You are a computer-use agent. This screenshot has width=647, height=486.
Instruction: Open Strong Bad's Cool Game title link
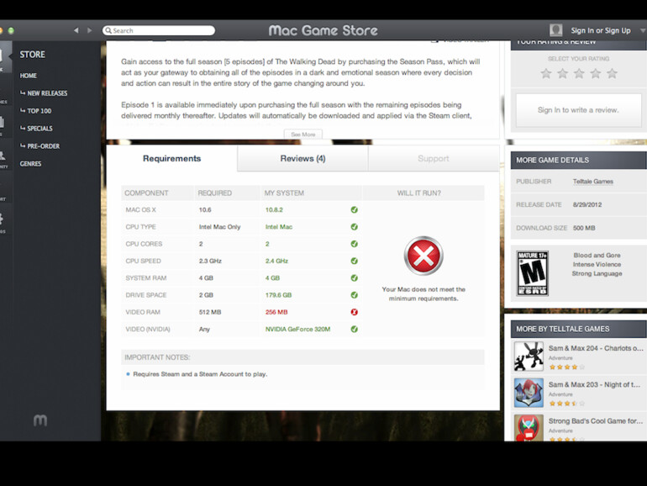click(x=596, y=420)
